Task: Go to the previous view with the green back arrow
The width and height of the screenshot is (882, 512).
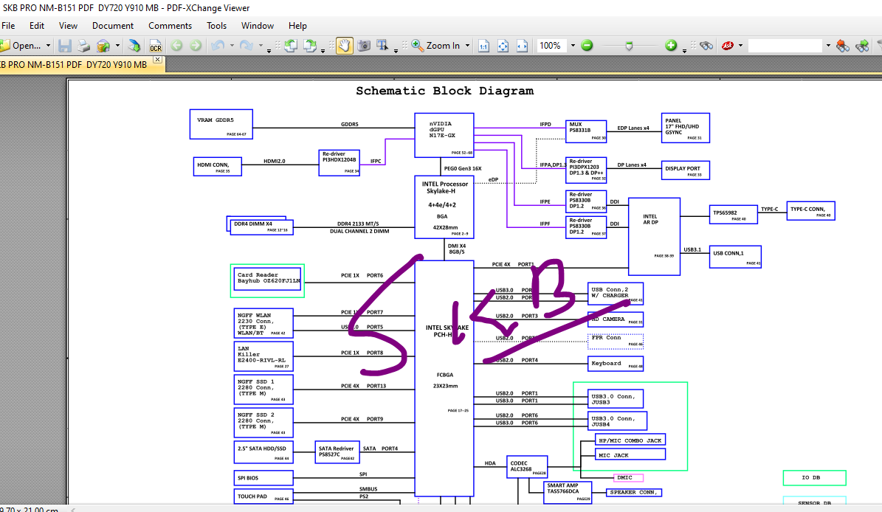Action: coord(176,46)
